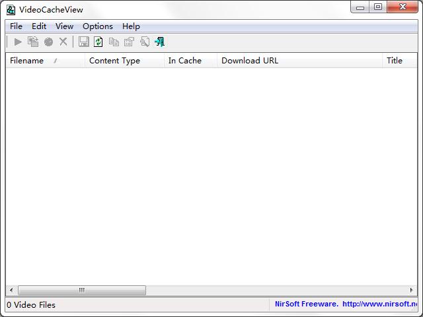
Task: Open the Edit menu
Action: 39,26
